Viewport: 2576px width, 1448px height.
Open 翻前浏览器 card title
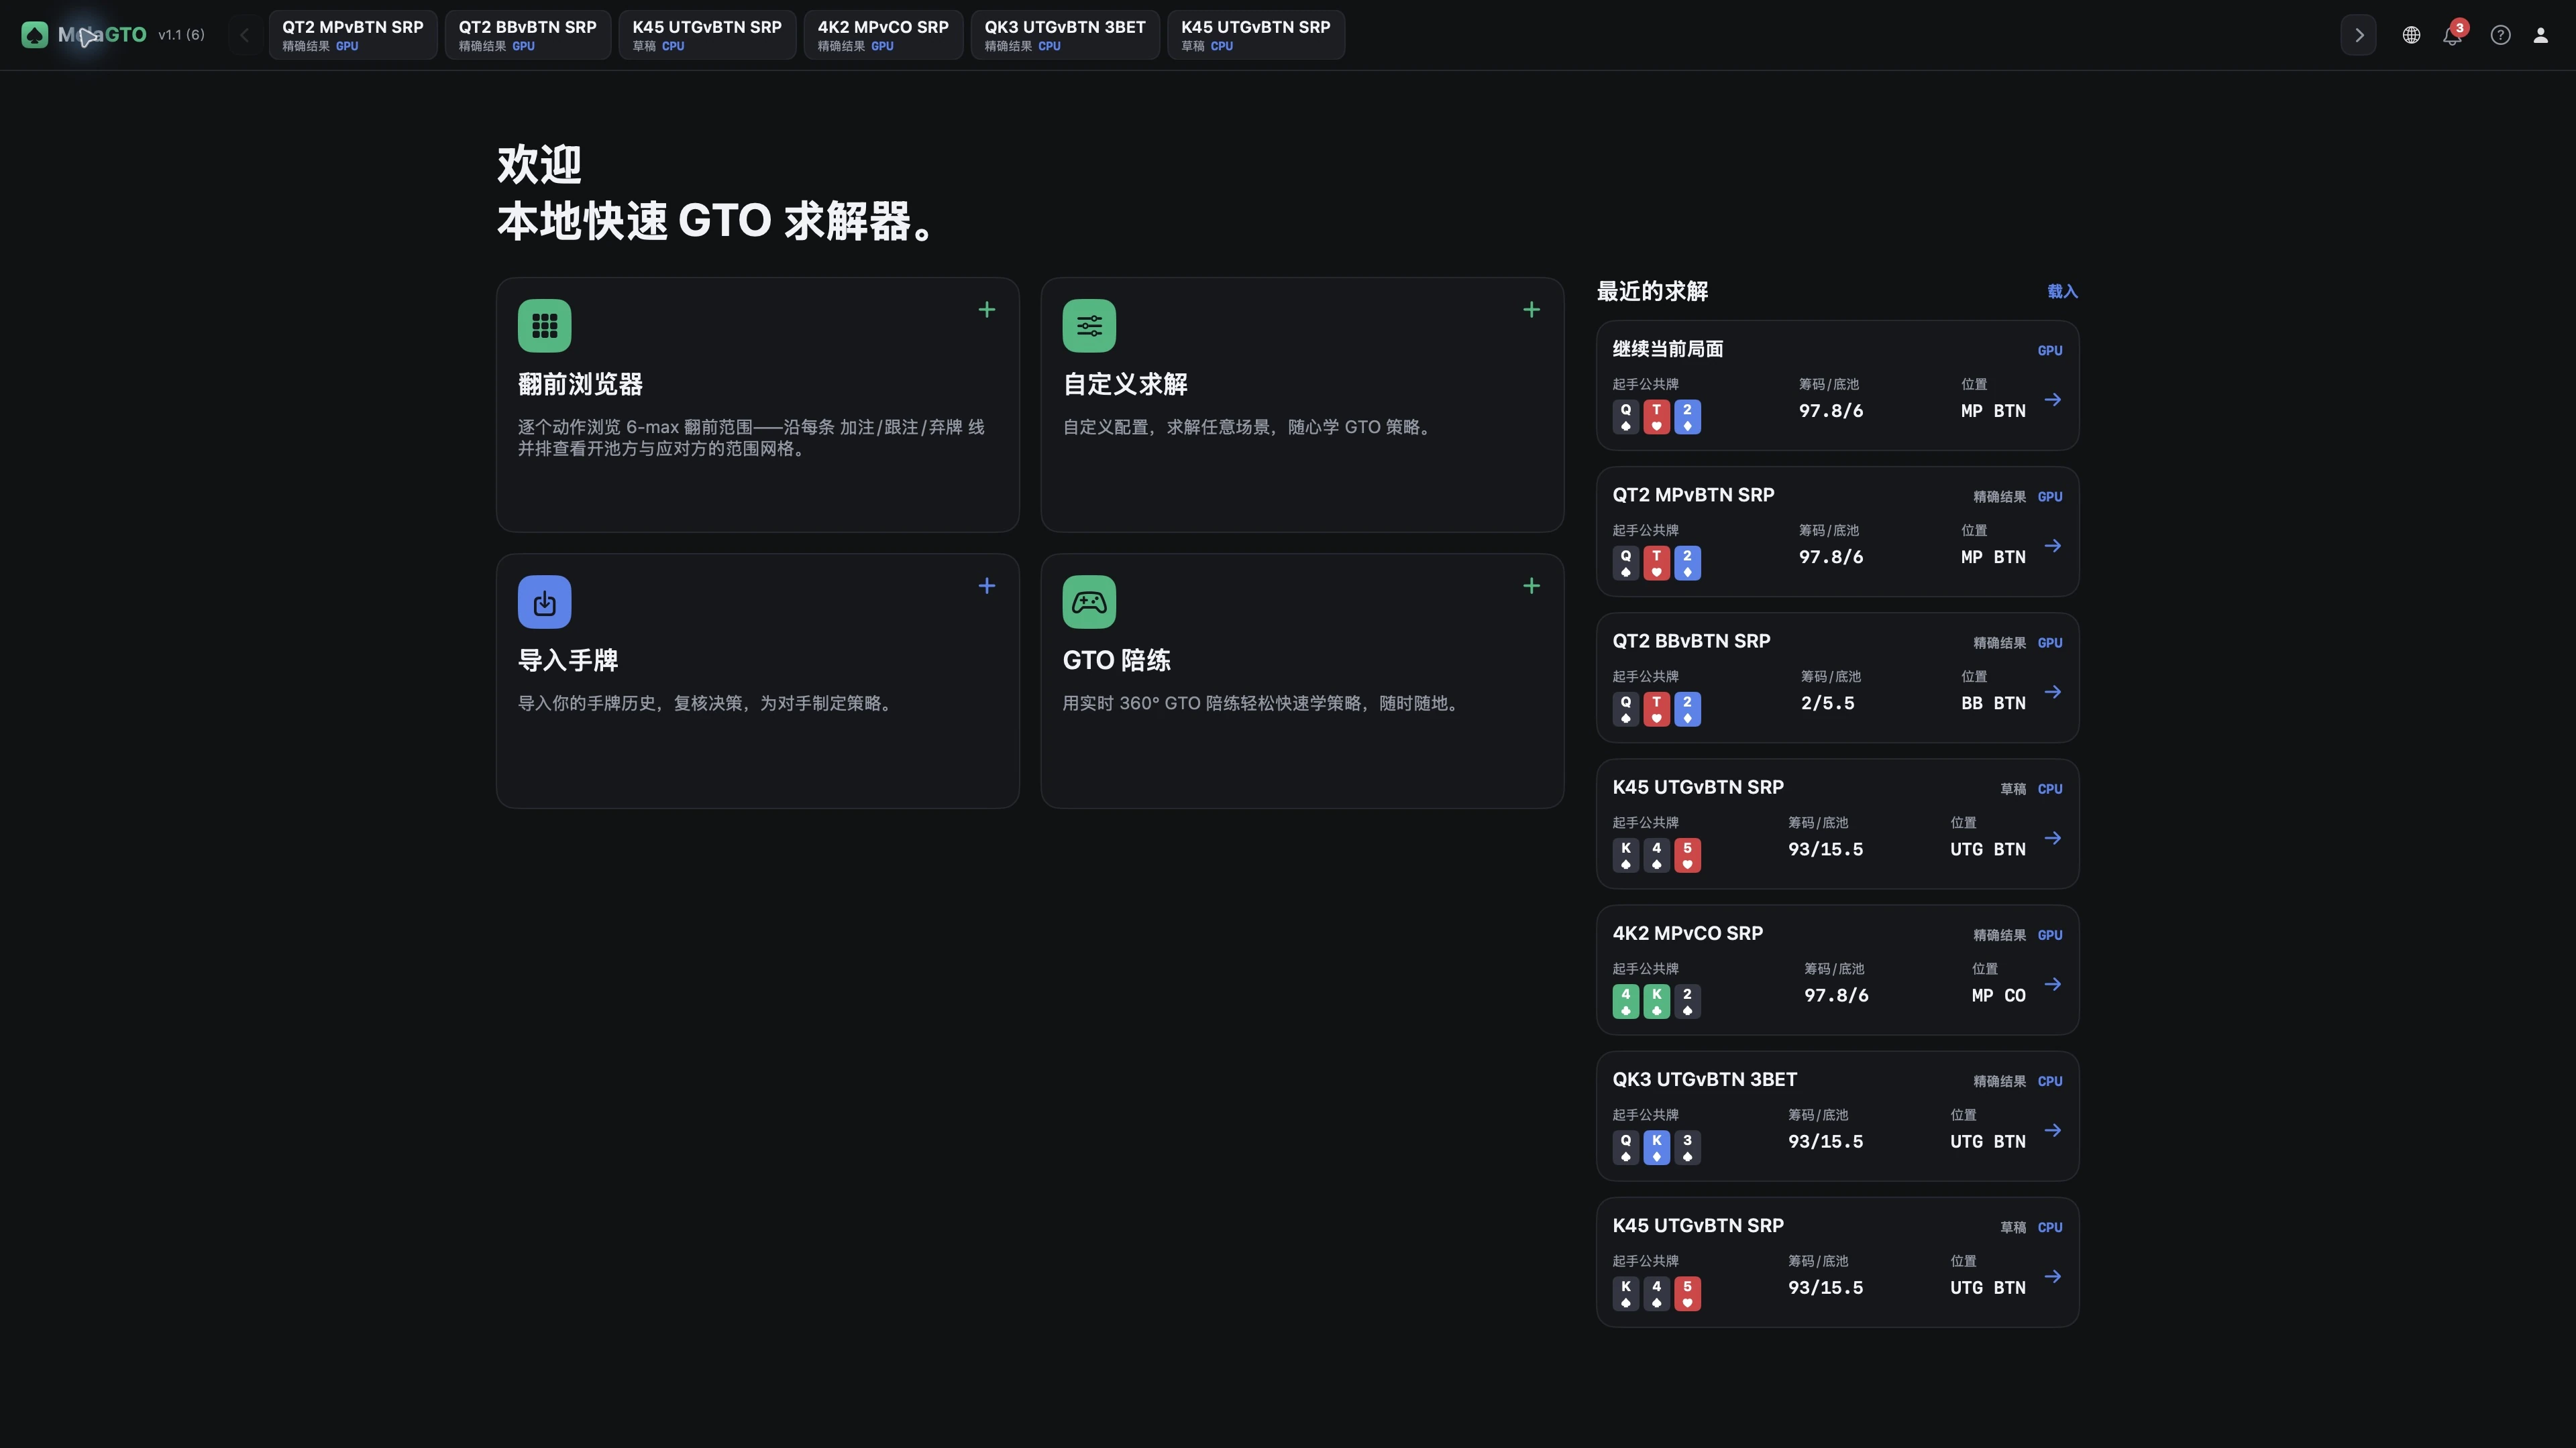[x=580, y=385]
